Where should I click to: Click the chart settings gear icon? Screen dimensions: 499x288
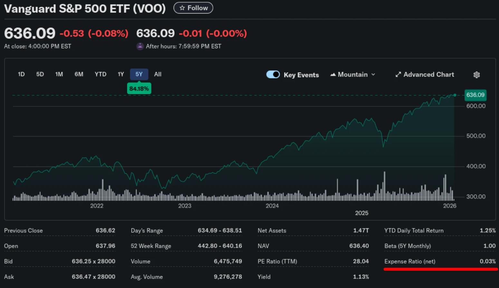tap(476, 75)
